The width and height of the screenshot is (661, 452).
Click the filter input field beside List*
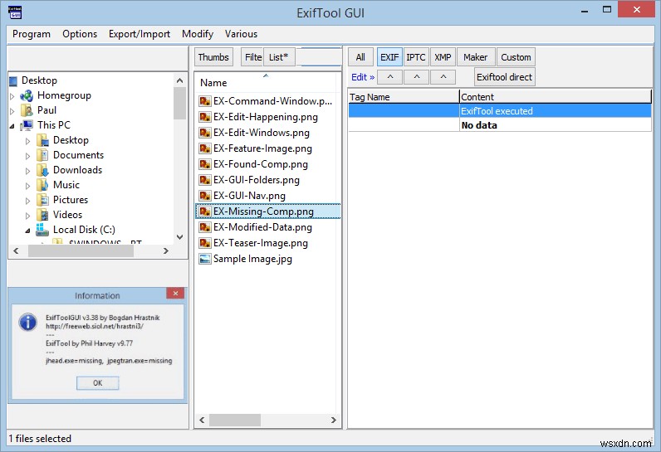coord(319,57)
